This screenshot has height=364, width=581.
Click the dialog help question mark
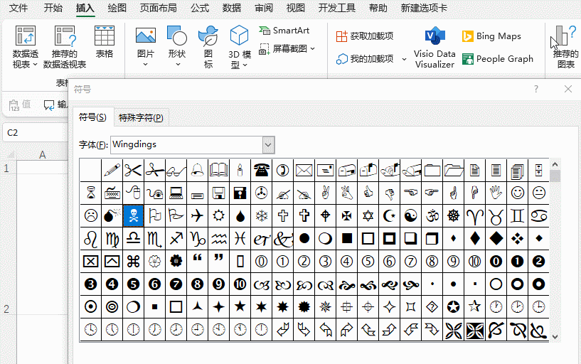(x=536, y=89)
